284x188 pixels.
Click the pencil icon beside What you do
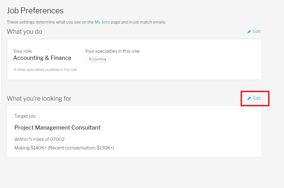point(249,32)
